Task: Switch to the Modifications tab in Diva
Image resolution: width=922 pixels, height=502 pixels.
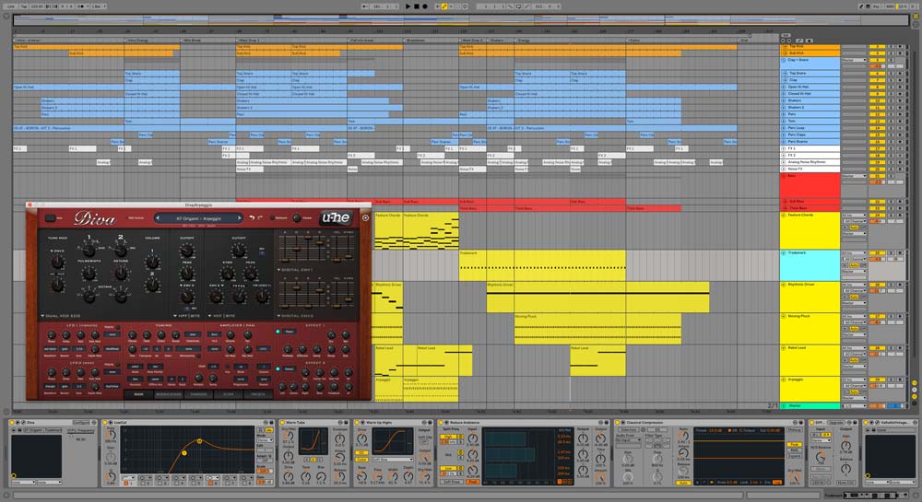Action: (x=169, y=394)
